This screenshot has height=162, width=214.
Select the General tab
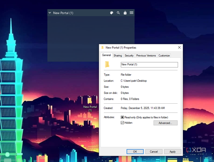click(x=106, y=55)
